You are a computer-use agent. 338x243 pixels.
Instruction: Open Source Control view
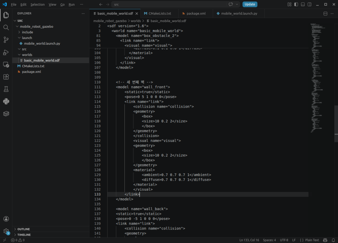[6, 40]
